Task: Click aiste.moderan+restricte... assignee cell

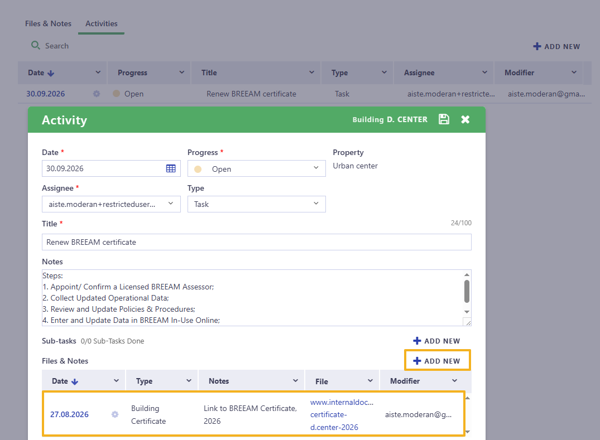Action: pos(451,94)
